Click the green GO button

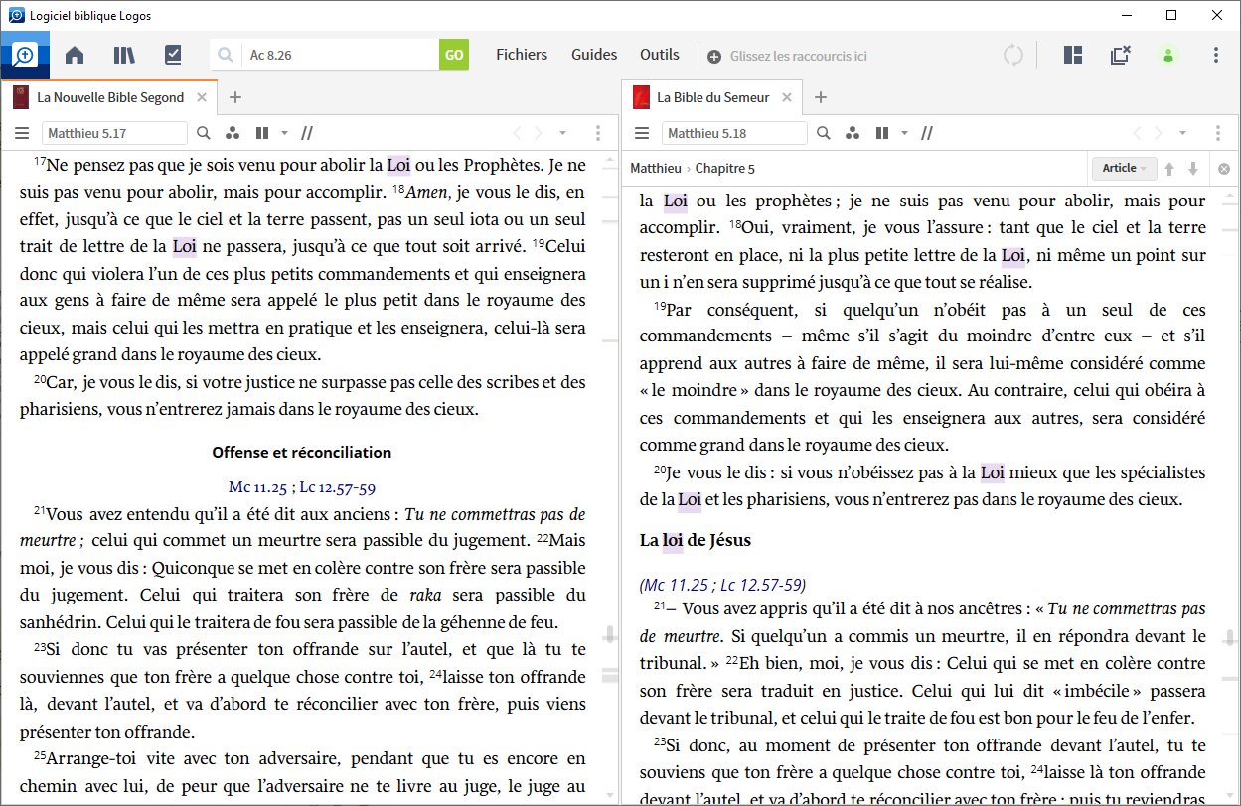454,56
